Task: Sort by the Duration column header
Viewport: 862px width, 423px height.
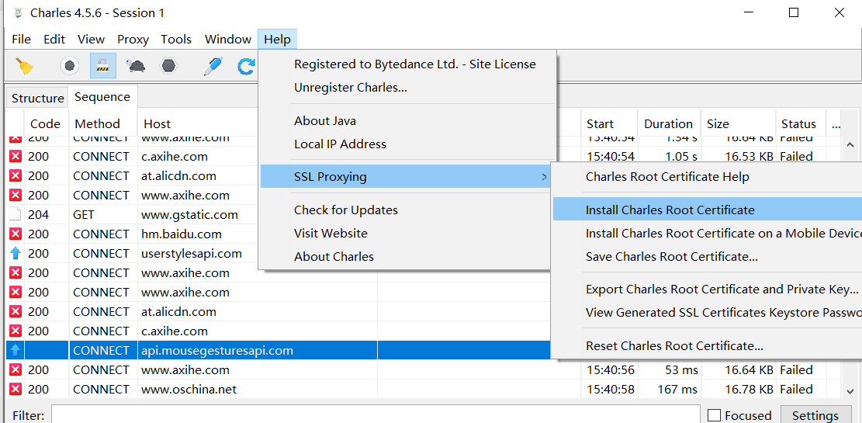Action: (x=669, y=123)
